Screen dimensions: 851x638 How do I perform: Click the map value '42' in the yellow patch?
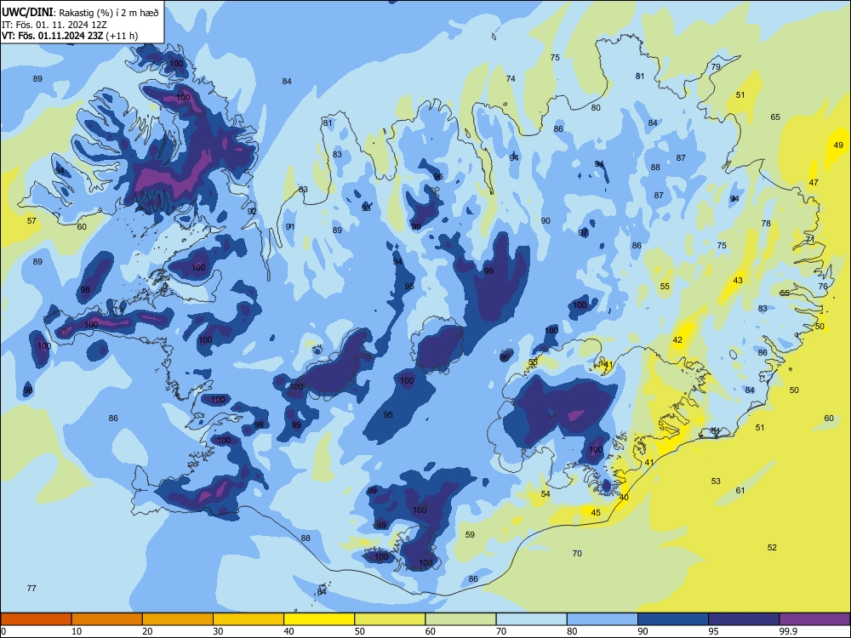[x=677, y=339]
